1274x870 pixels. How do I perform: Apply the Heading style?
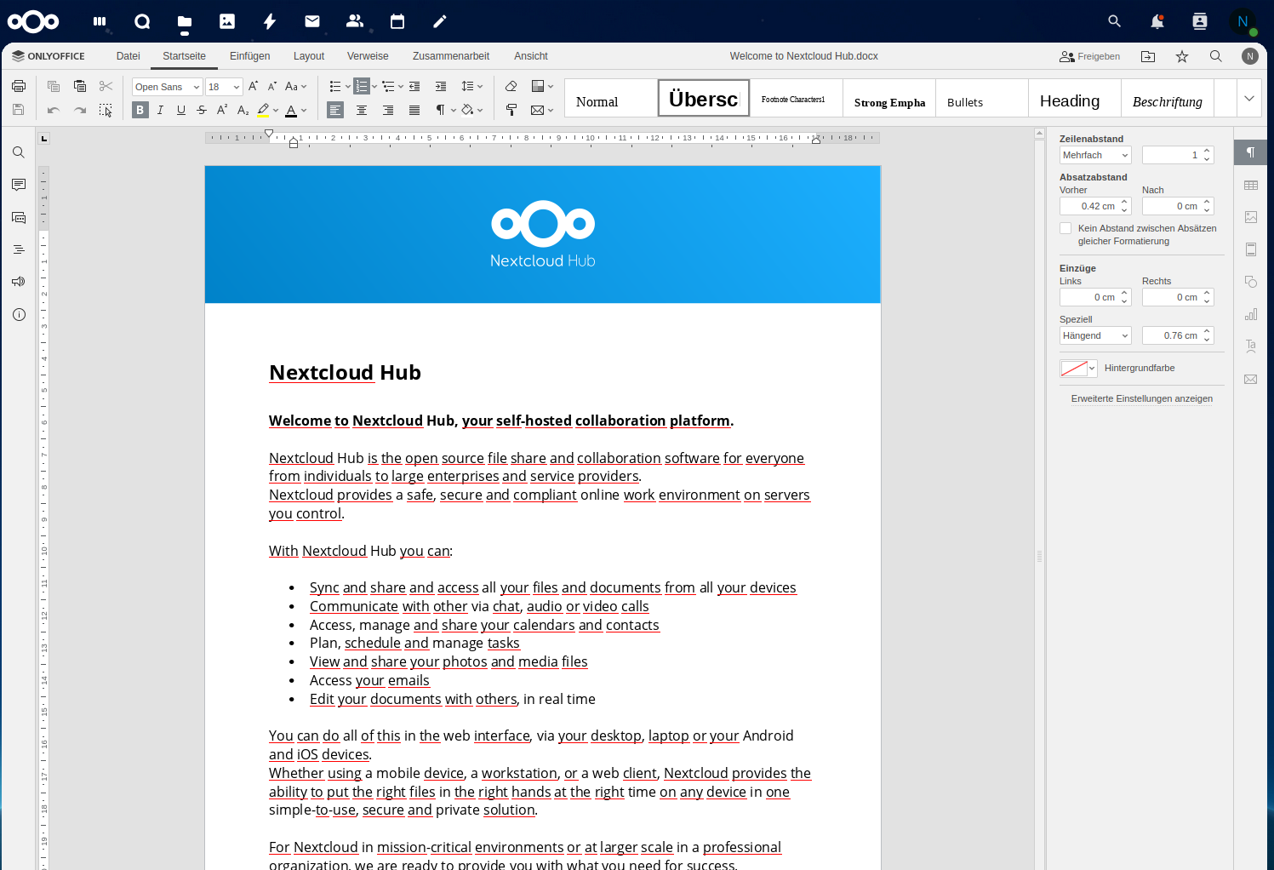(x=1075, y=98)
